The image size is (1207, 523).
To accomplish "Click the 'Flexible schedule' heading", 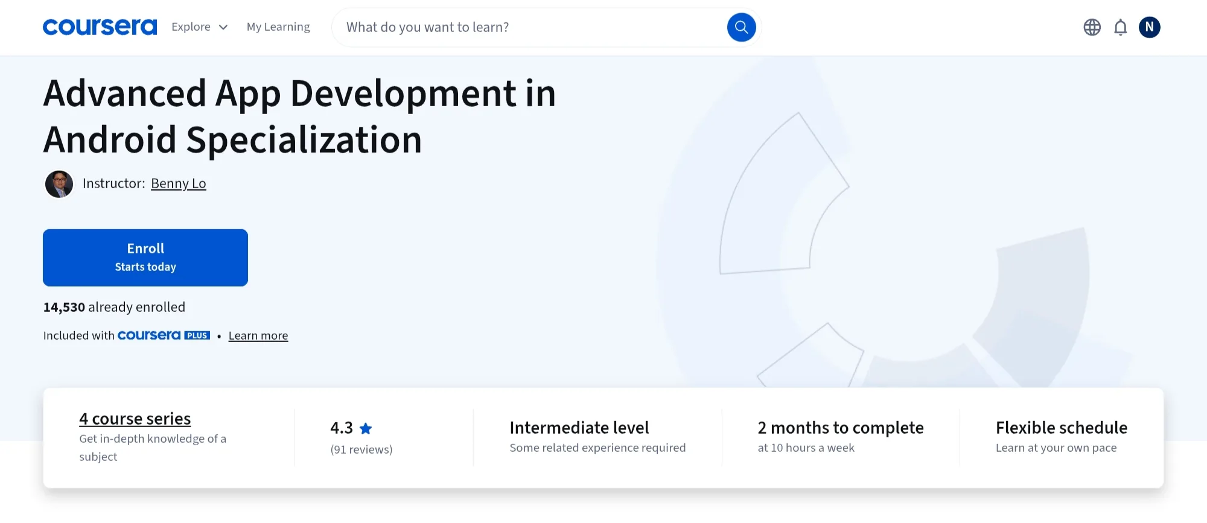I will (x=1062, y=428).
